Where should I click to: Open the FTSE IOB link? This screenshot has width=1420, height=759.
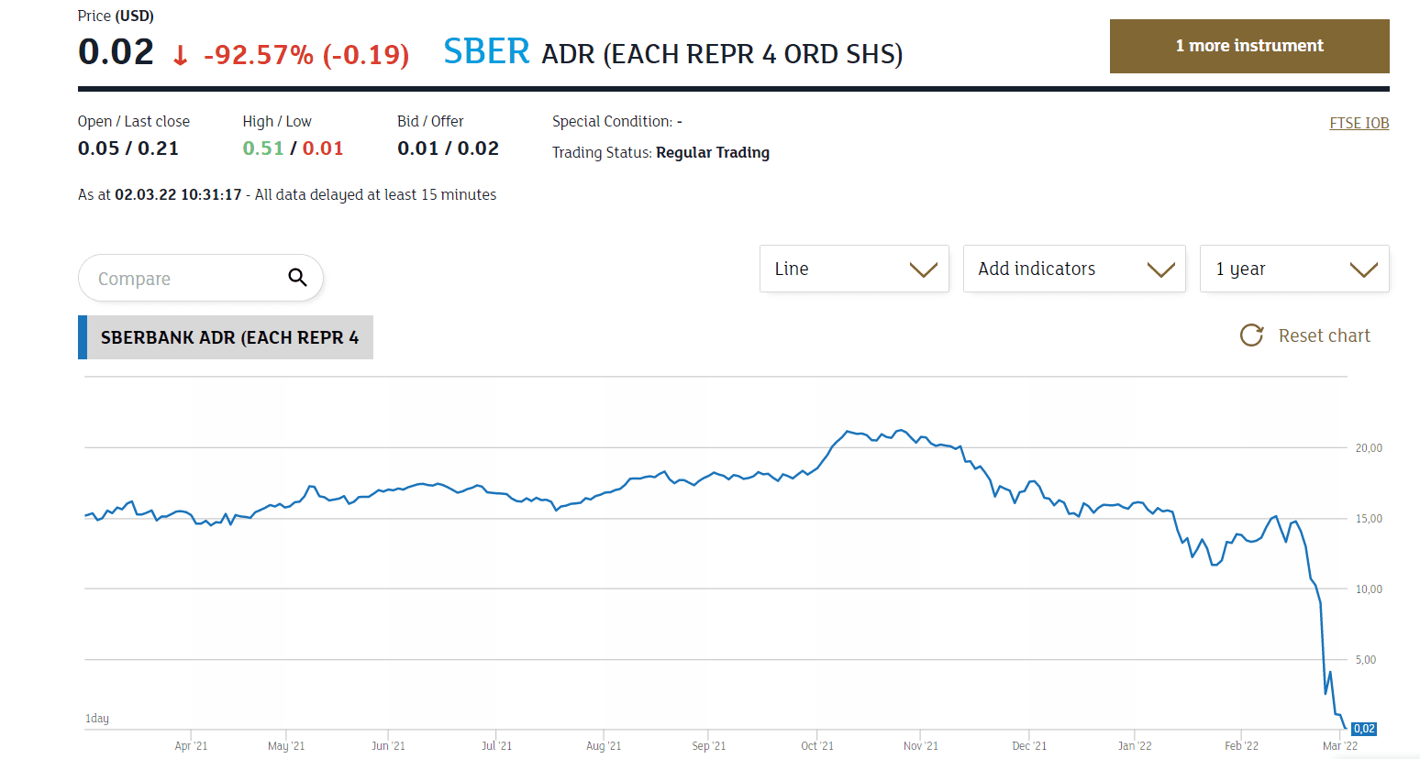point(1359,123)
